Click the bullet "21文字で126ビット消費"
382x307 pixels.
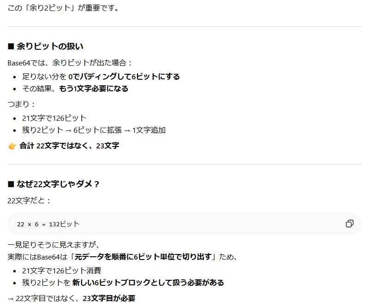point(61,271)
